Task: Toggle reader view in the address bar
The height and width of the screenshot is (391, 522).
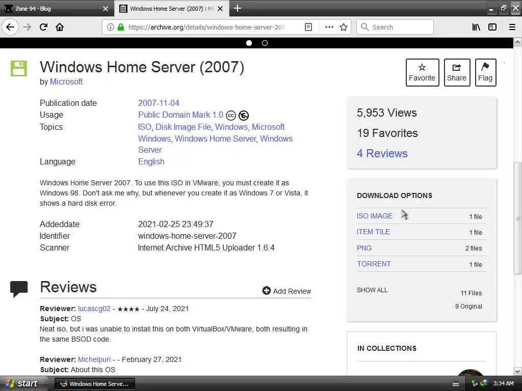Action: point(308,27)
